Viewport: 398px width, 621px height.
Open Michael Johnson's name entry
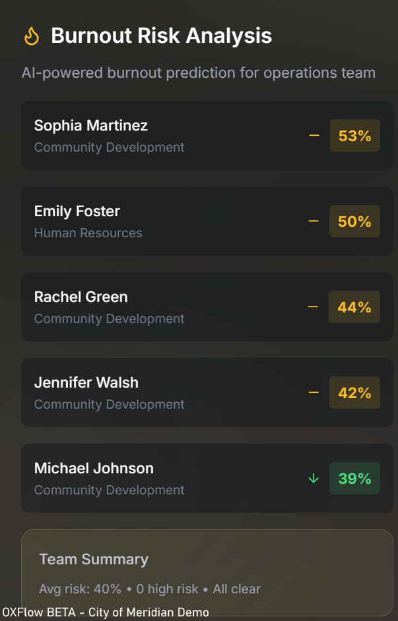[94, 468]
